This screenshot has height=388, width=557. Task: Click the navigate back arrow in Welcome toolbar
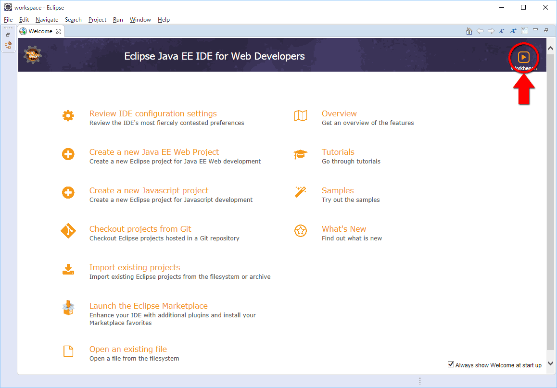(480, 31)
